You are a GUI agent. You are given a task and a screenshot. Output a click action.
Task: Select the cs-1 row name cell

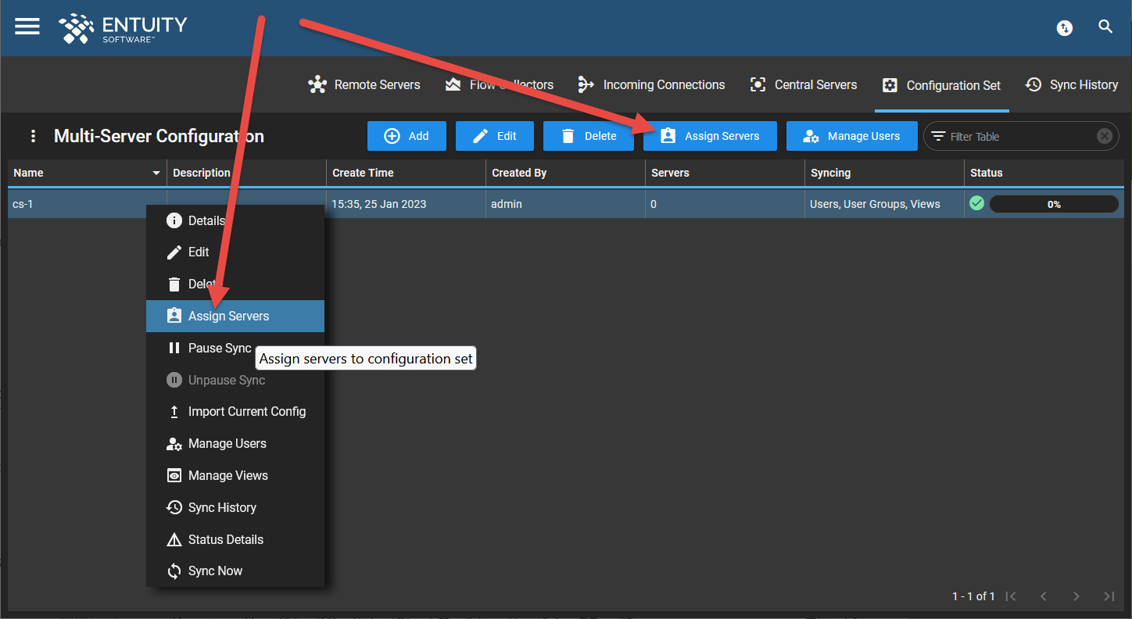87,204
